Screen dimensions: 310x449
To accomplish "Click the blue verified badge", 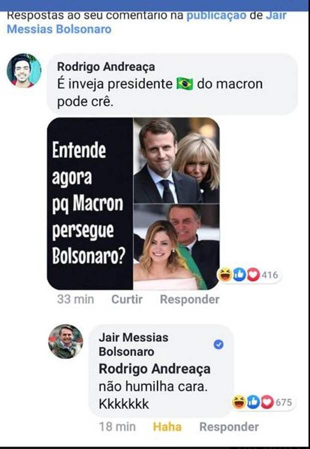I will coord(218,344).
